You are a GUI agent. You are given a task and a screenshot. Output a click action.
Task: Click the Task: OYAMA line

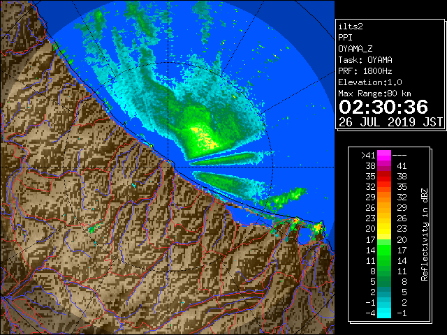[x=365, y=60]
